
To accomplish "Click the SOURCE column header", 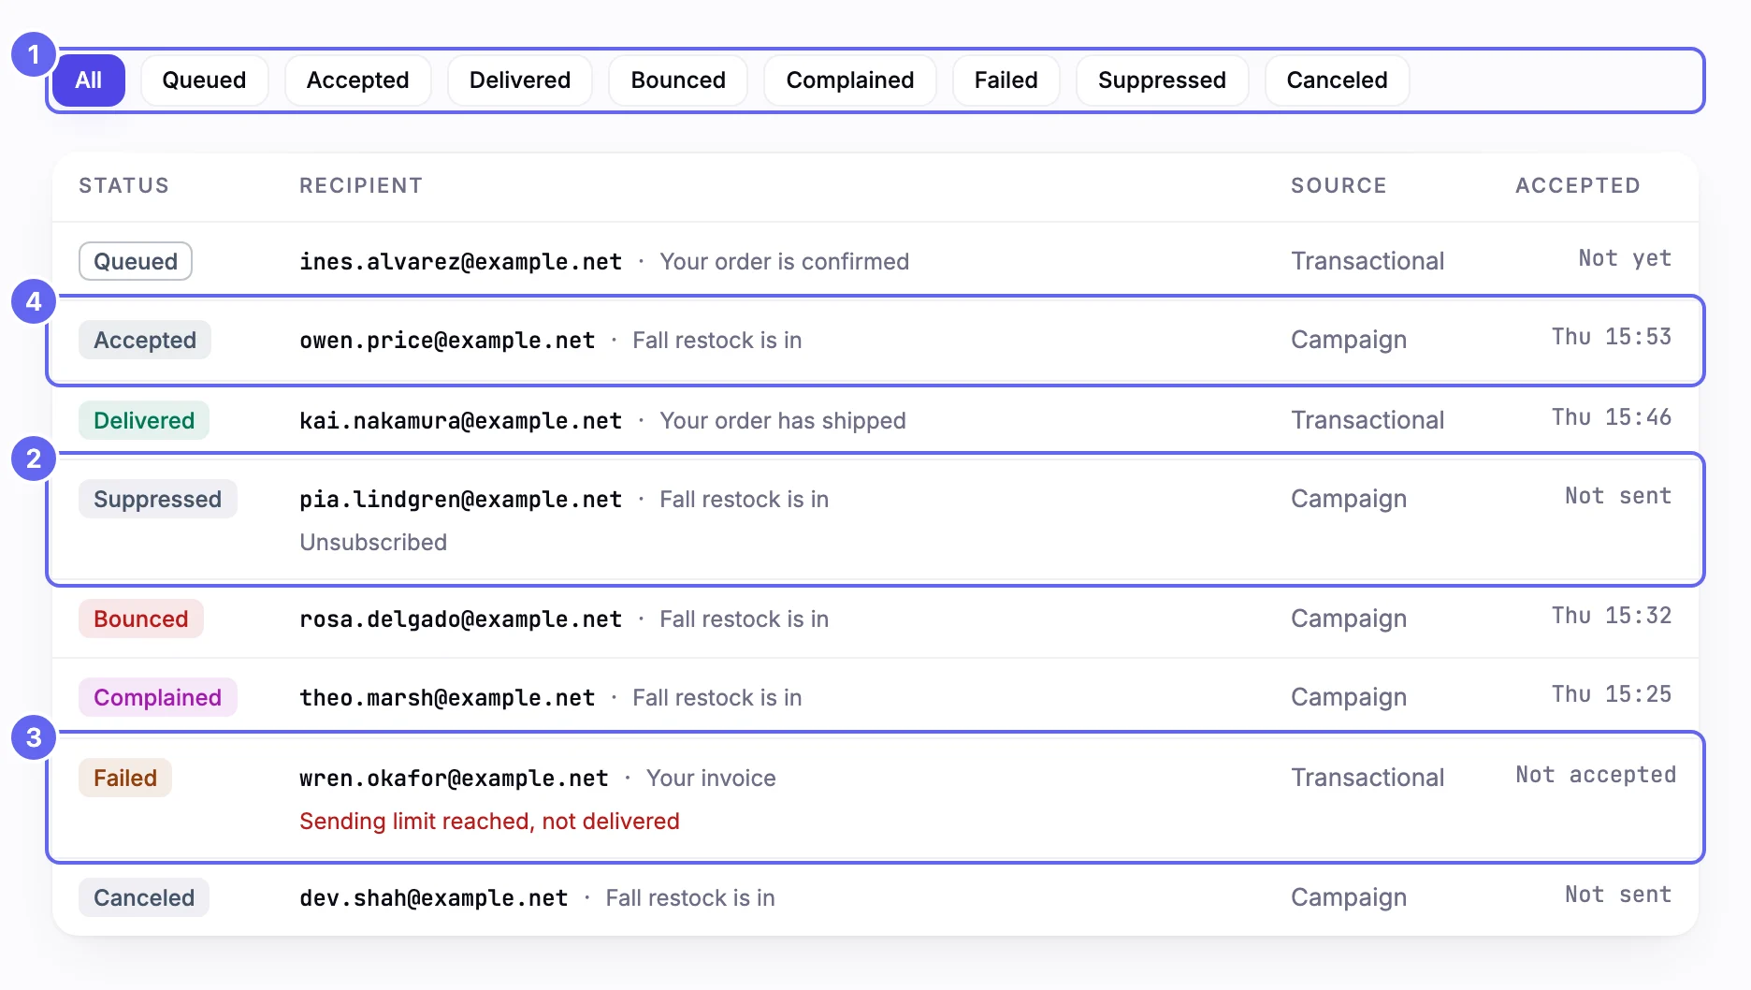I will point(1339,185).
